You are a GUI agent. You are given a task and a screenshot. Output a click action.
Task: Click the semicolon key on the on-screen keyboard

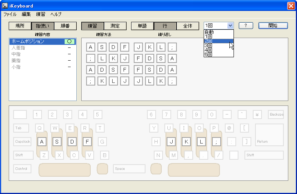[x=217, y=142]
